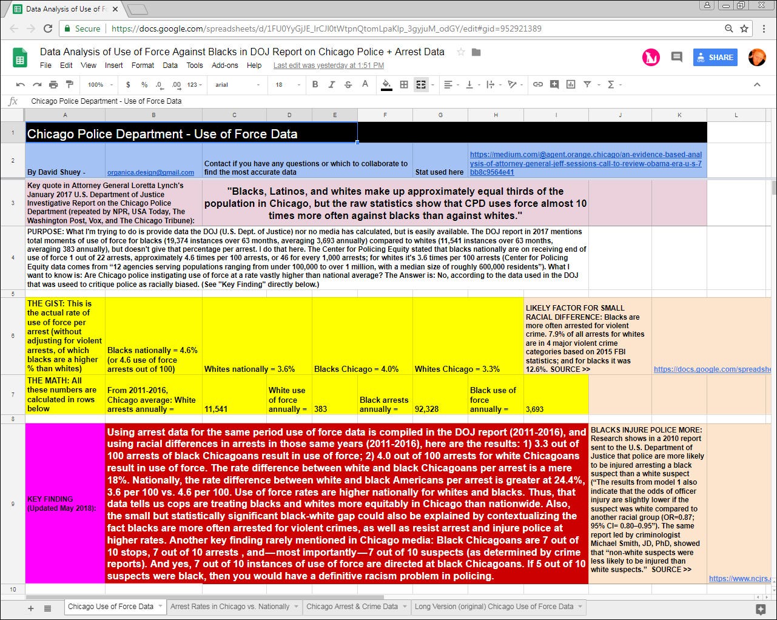777x620 pixels.
Task: Reload the page in Chrome
Action: [48, 29]
